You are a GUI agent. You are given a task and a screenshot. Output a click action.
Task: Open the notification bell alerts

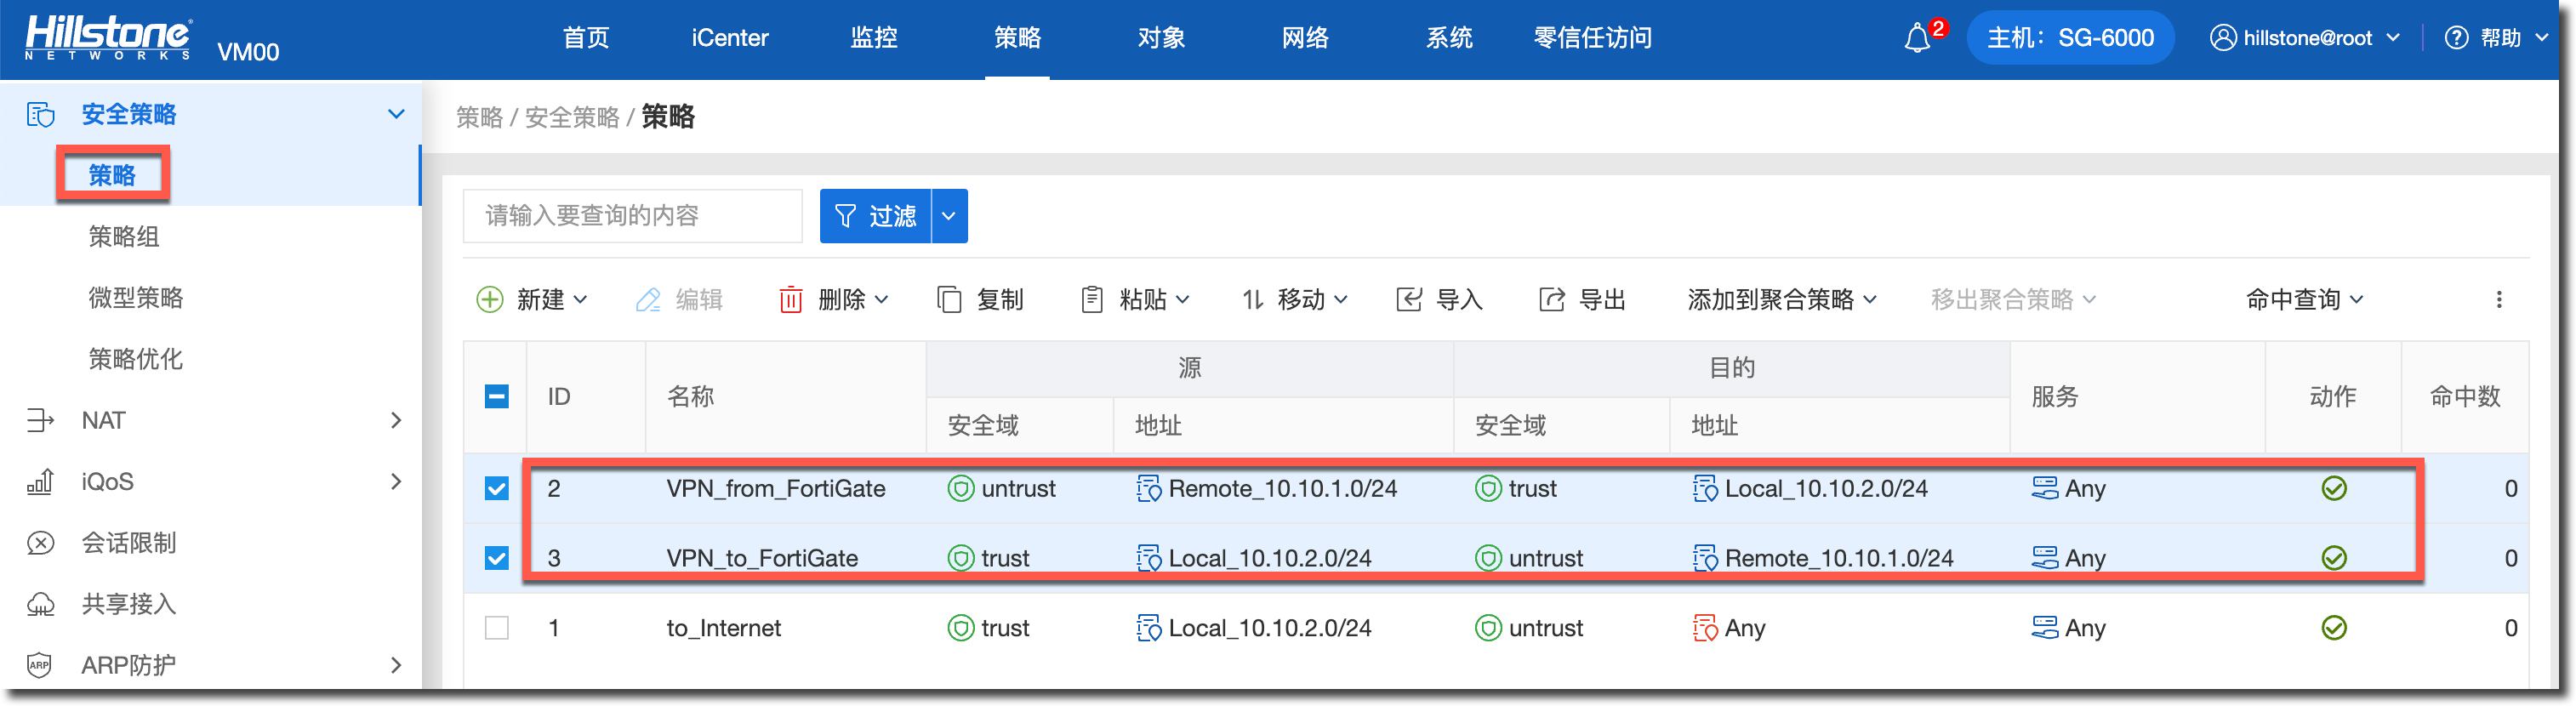[x=1917, y=38]
